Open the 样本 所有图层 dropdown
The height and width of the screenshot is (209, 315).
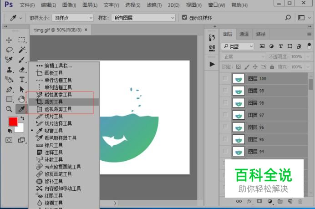click(143, 18)
